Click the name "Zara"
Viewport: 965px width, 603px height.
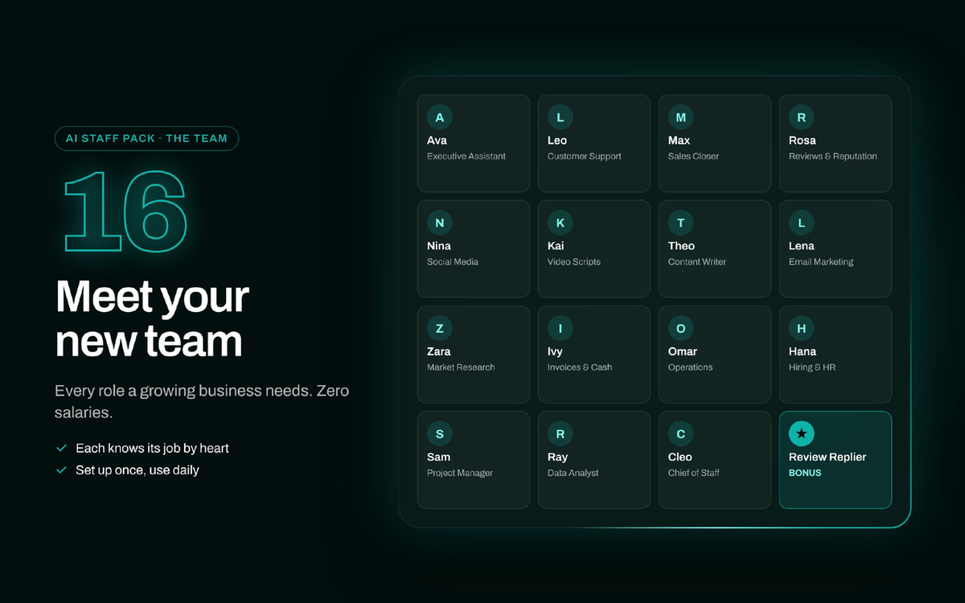439,351
